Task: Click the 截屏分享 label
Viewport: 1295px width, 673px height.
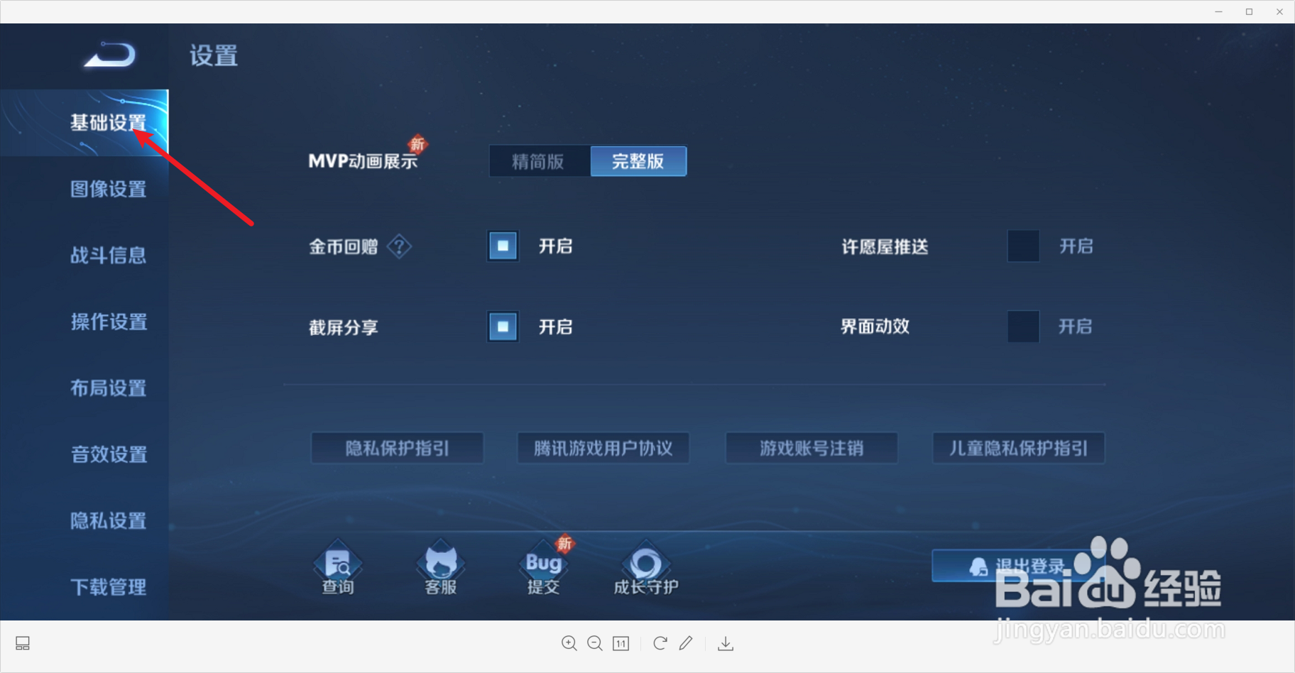Action: click(x=343, y=327)
